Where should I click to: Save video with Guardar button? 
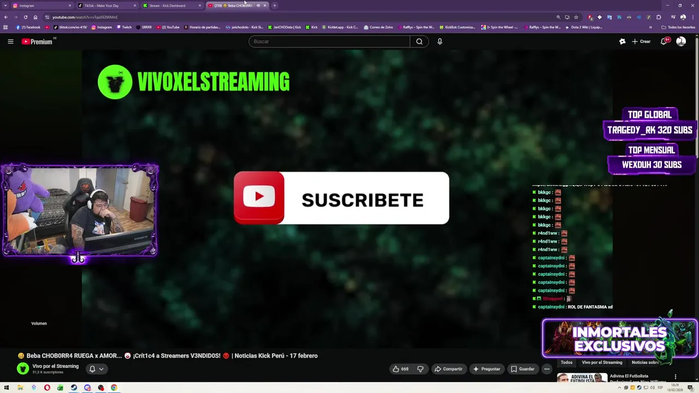click(523, 369)
